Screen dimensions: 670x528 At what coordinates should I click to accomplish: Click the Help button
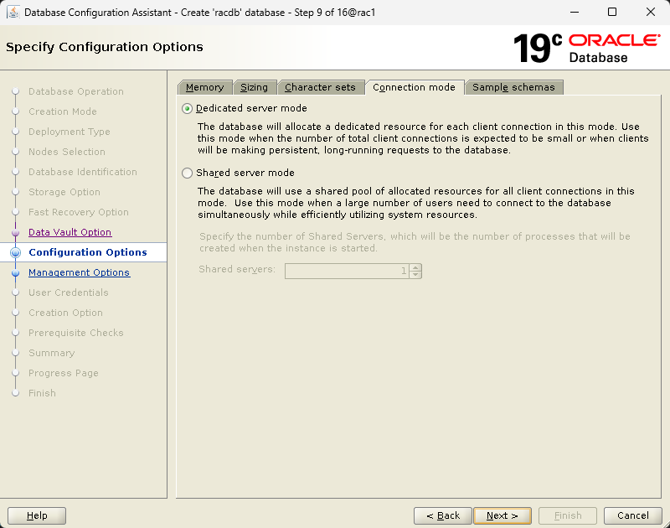coord(37,515)
